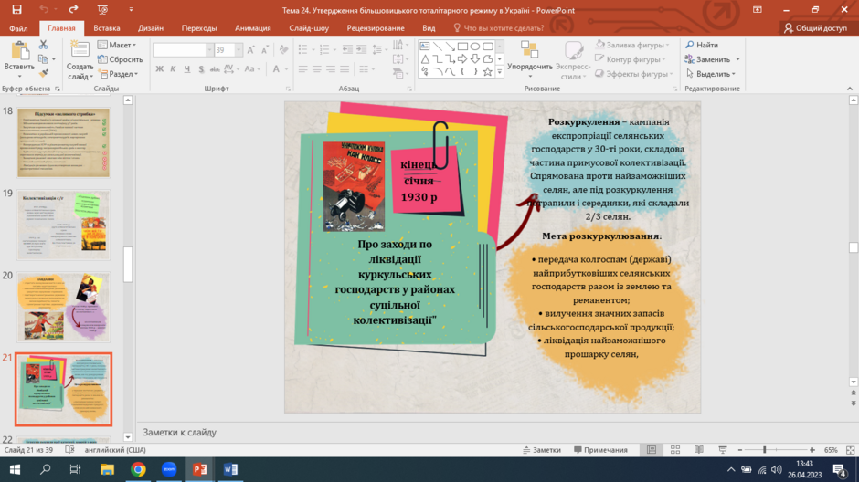Open the Выделить select dropdown
Viewport: 859px width, 482px height.
coord(711,74)
